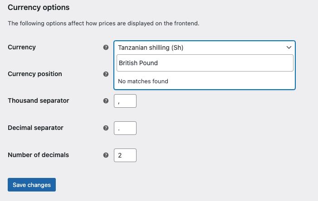Select the Number of decimals field
318x201 pixels.
[x=125, y=155]
